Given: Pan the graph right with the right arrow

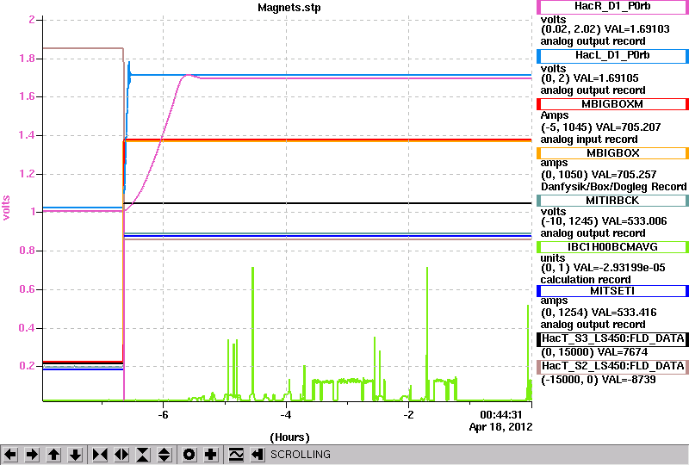Looking at the screenshot, I should (x=32, y=455).
